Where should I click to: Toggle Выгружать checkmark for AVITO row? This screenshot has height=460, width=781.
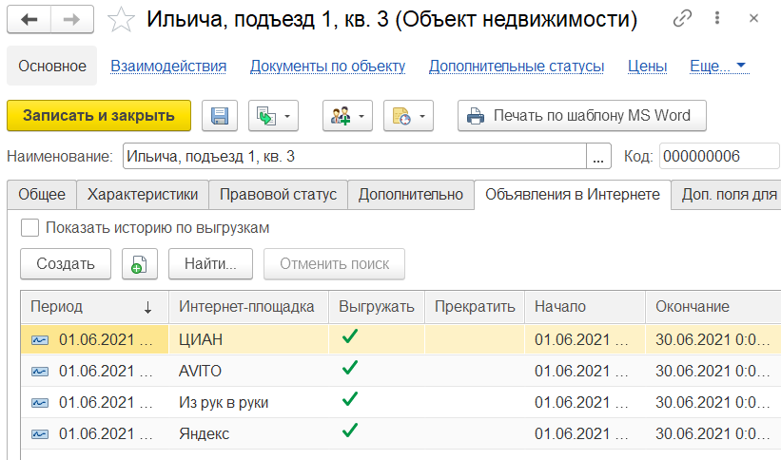[350, 370]
